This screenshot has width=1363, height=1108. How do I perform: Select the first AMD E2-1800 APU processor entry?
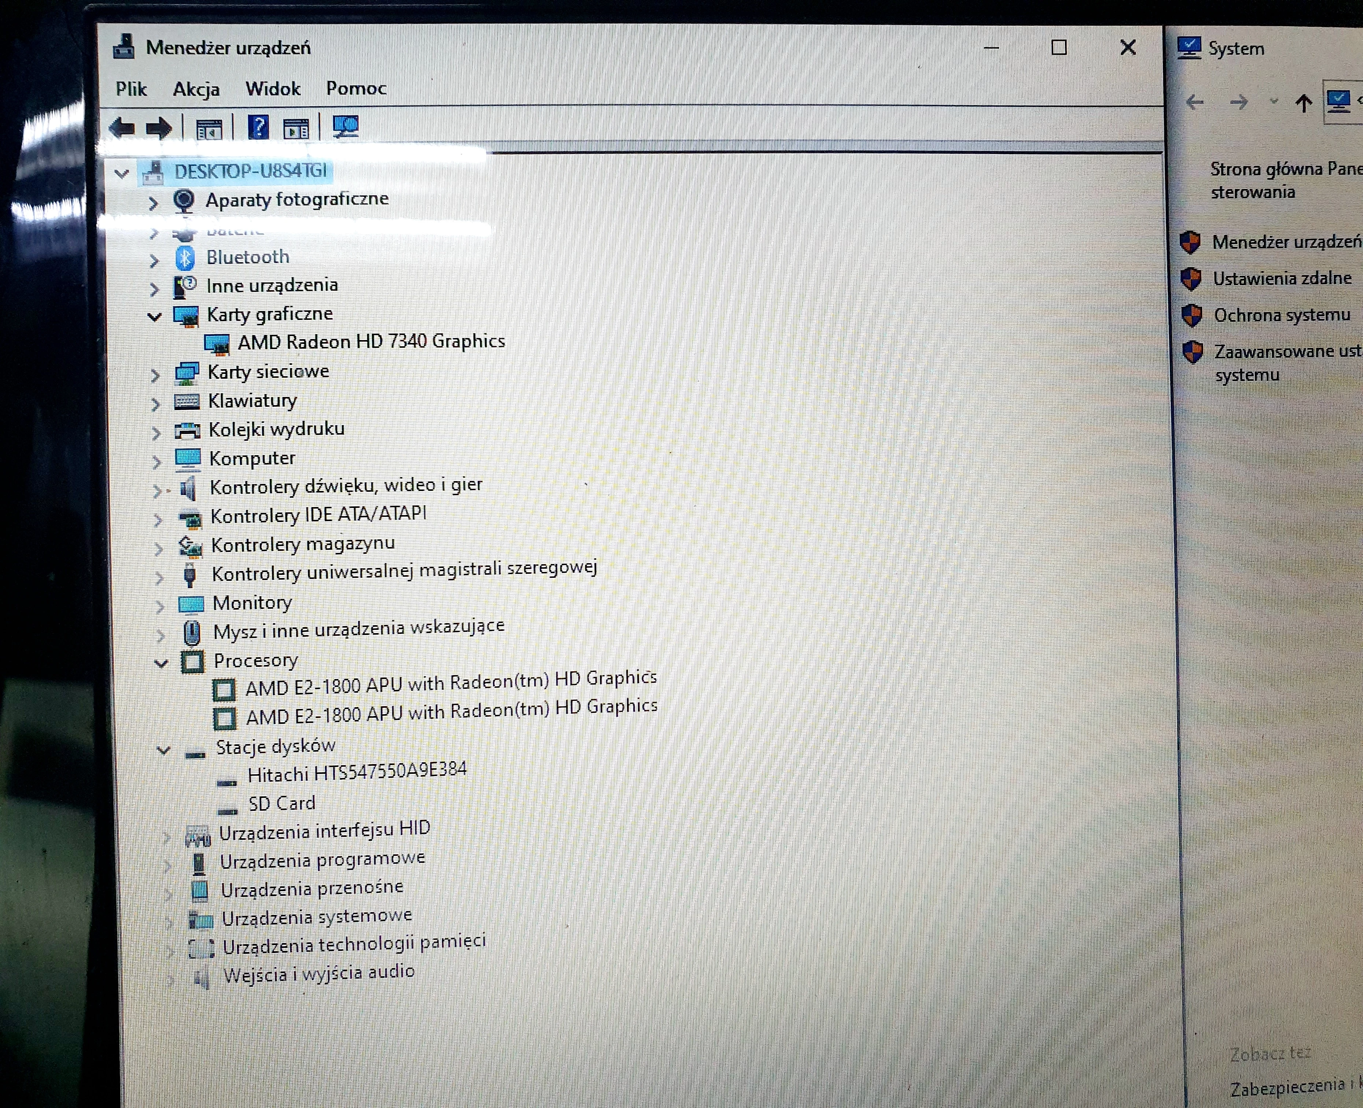click(x=451, y=683)
